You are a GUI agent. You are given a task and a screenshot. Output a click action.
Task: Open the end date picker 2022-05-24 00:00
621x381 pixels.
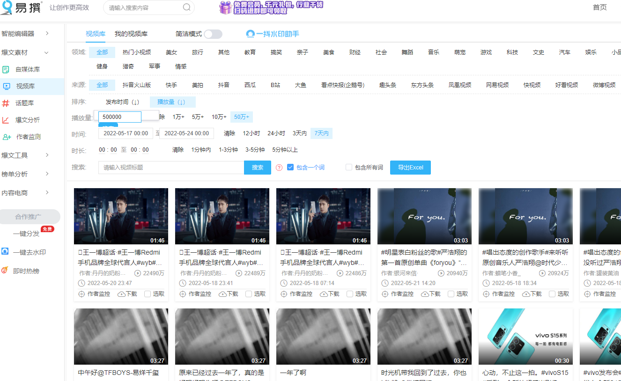click(186, 133)
